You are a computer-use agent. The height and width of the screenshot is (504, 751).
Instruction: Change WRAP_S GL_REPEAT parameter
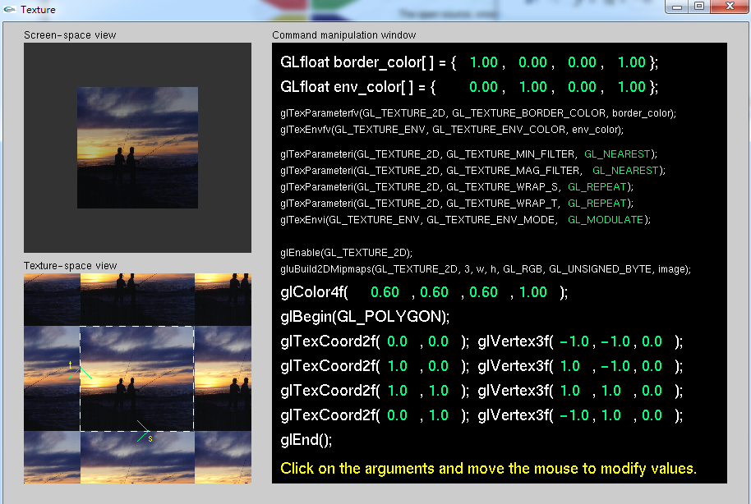[597, 186]
